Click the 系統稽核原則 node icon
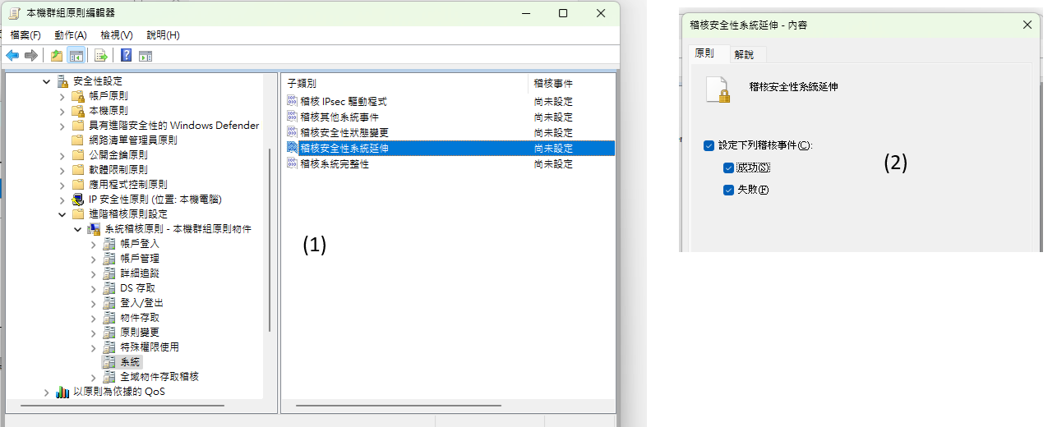This screenshot has width=1057, height=427. pos(94,228)
